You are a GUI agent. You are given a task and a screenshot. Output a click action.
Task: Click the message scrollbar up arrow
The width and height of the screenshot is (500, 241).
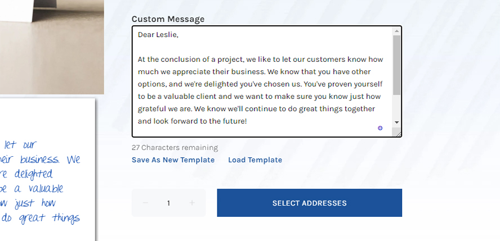pos(396,31)
